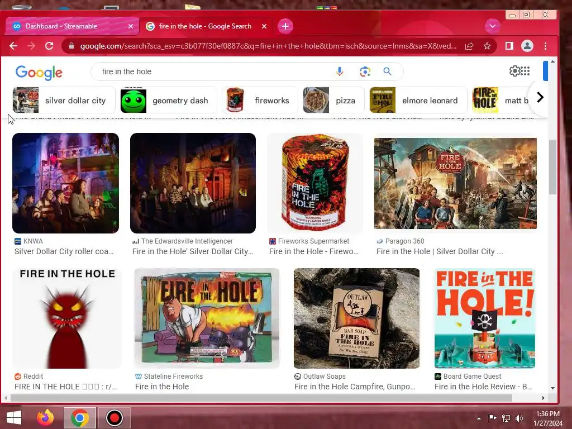Click the Google logo
Viewport: 572px width, 429px height.
[x=39, y=73]
